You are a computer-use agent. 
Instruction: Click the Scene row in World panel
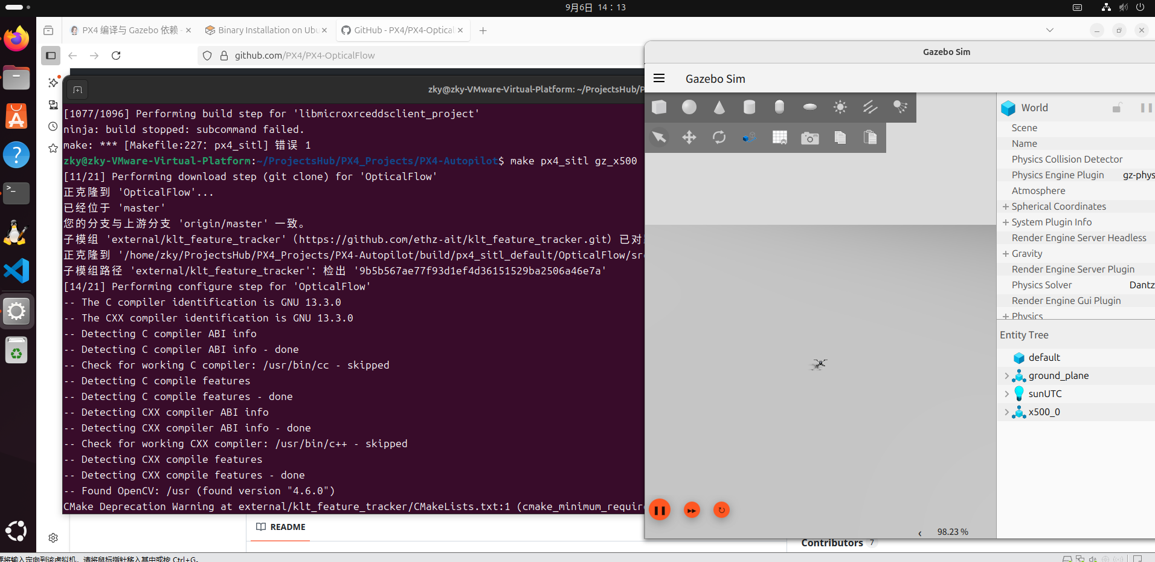(1076, 128)
